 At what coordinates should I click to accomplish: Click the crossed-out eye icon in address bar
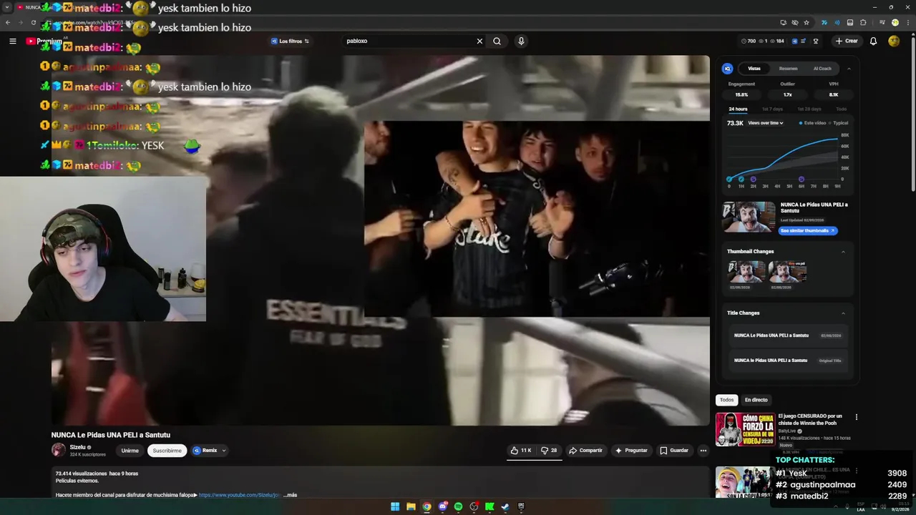(x=794, y=22)
